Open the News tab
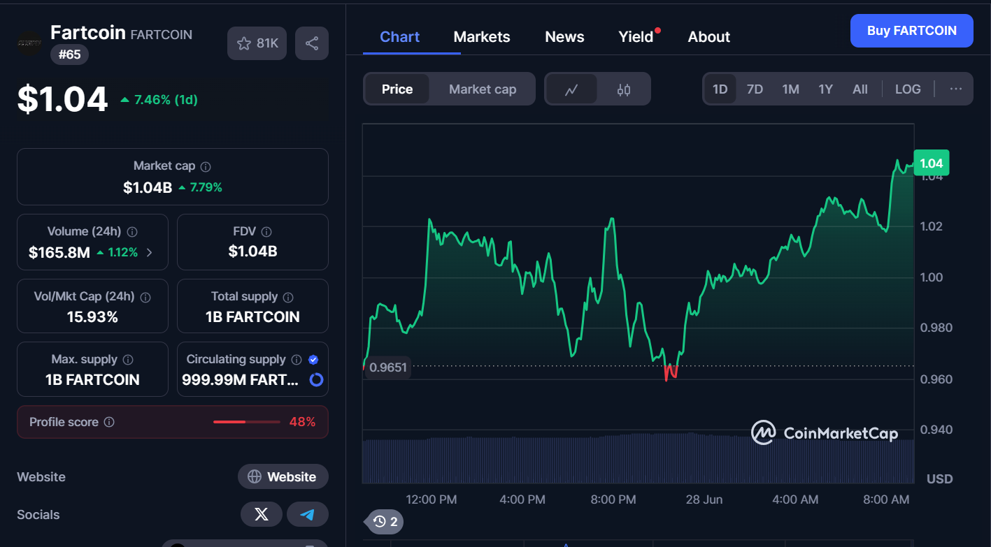 (x=564, y=37)
